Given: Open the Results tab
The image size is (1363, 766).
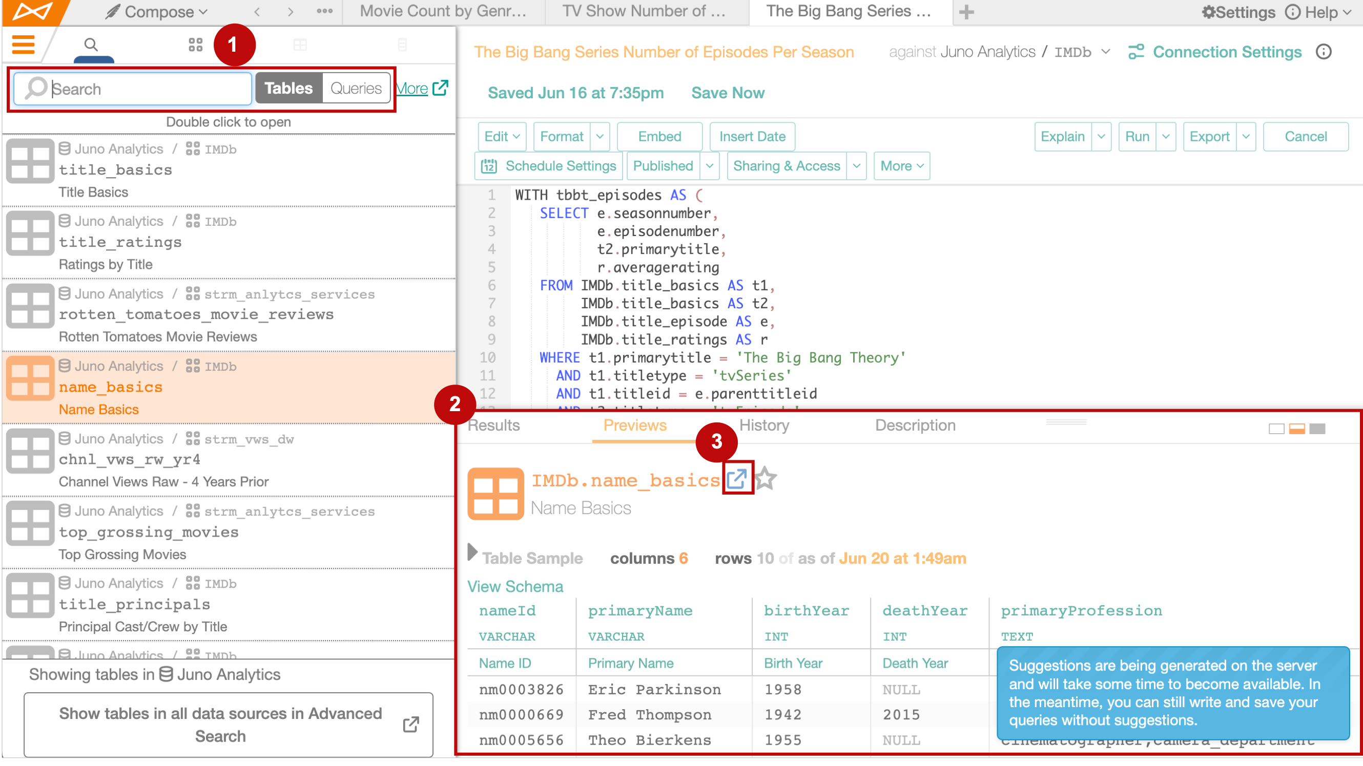Looking at the screenshot, I should point(493,425).
